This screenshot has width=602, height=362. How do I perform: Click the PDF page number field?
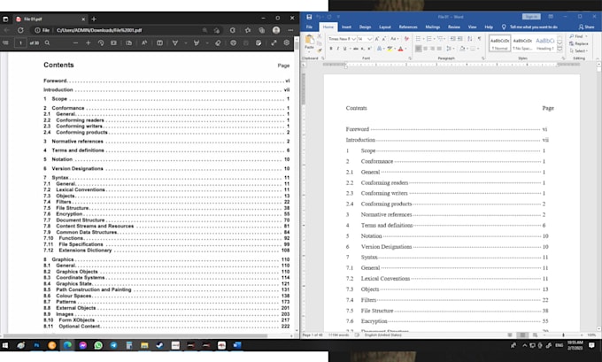[x=20, y=42]
